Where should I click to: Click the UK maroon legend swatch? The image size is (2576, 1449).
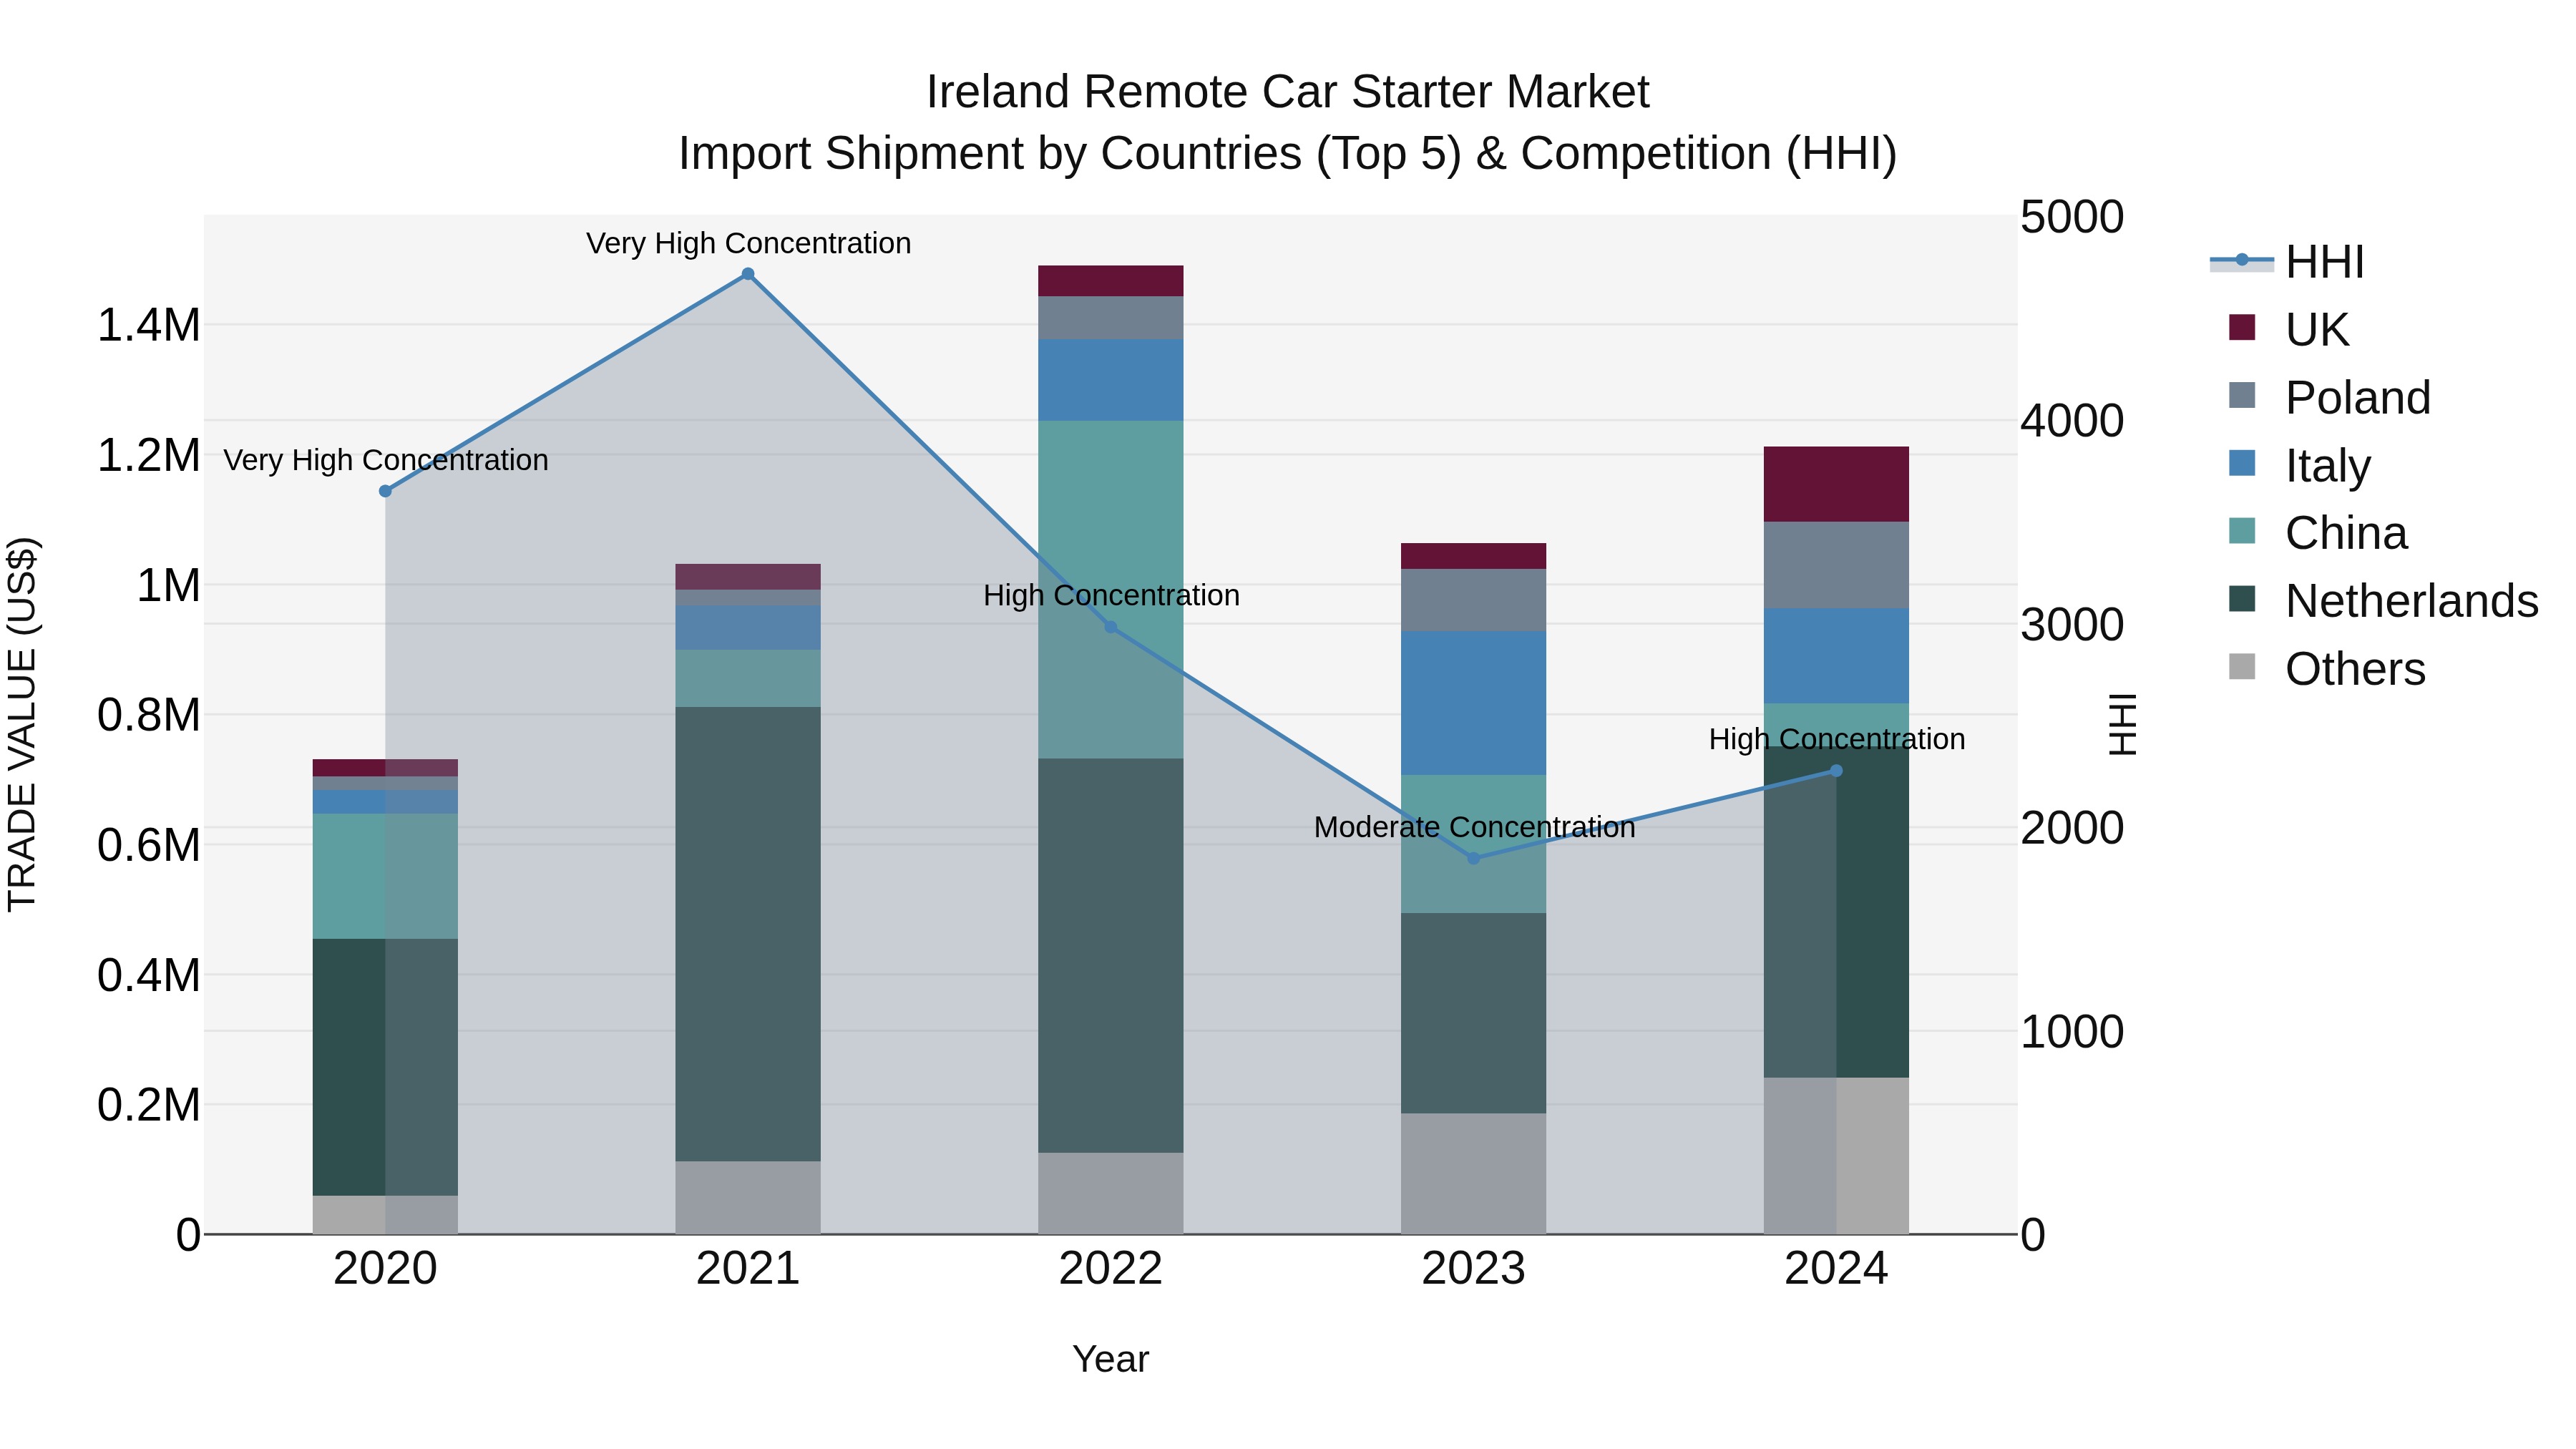(x=2242, y=327)
